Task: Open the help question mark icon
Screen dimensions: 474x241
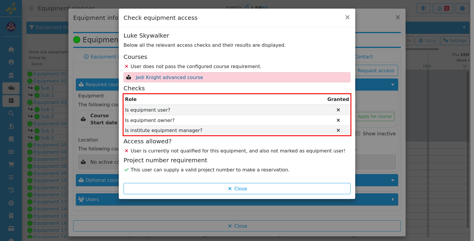Action: (462, 8)
